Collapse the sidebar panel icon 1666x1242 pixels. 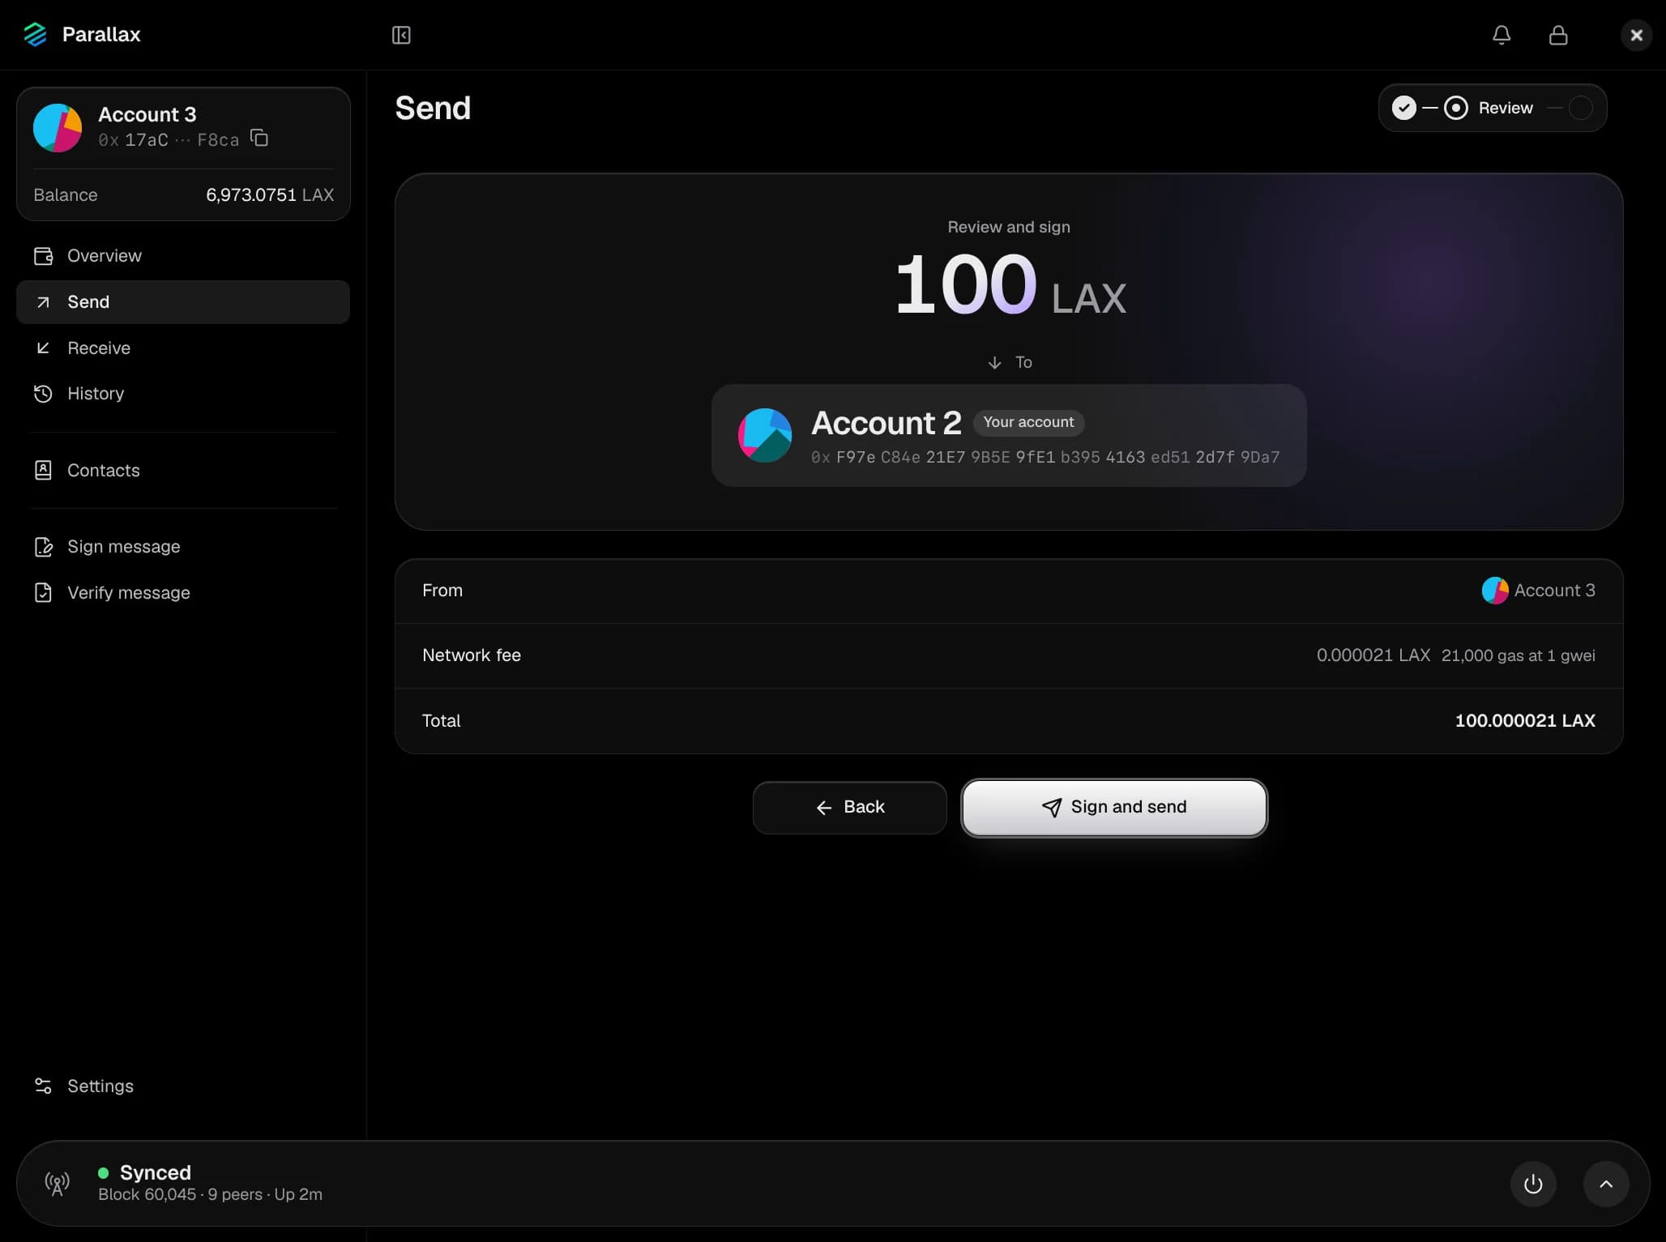(x=401, y=35)
